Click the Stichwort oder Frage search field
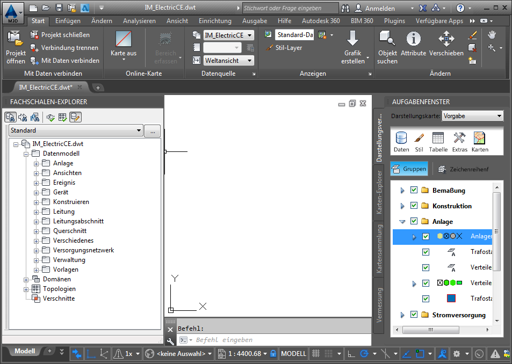512x364 pixels. (290, 8)
